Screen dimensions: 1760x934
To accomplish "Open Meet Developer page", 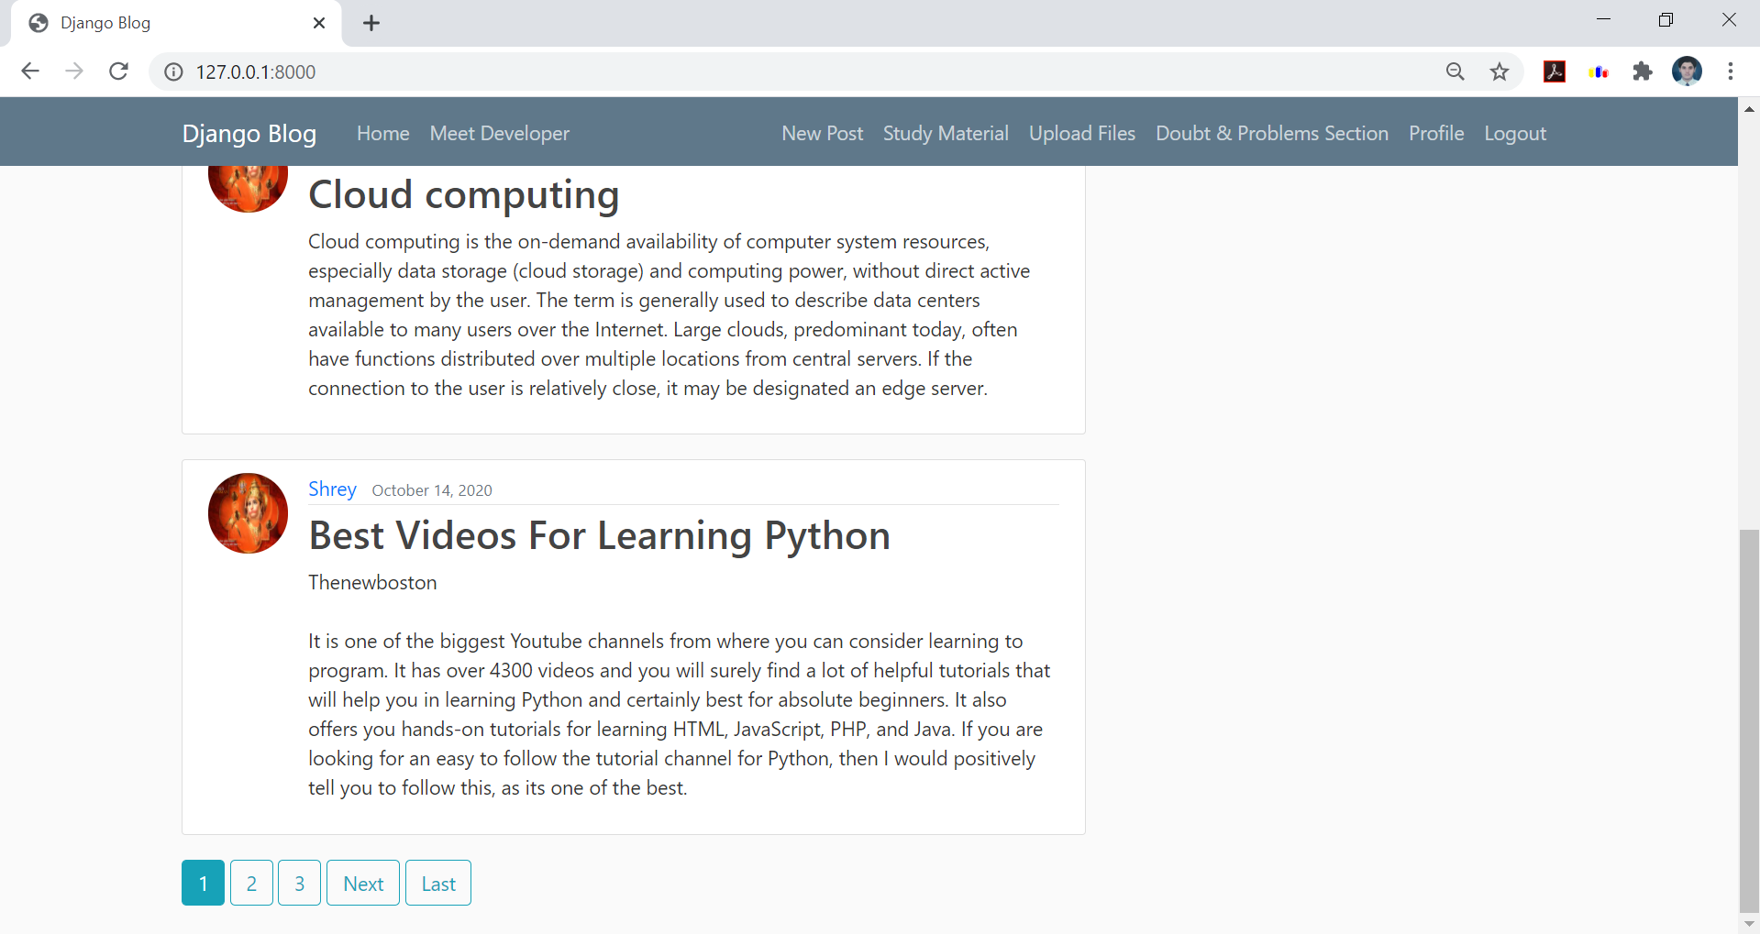I will [x=500, y=134].
